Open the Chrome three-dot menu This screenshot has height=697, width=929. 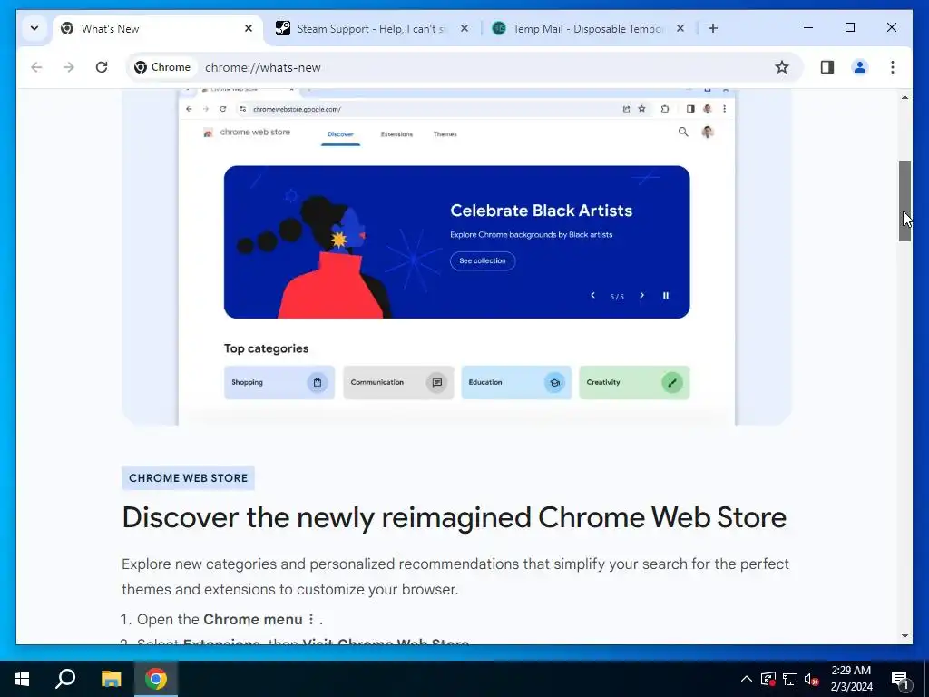point(893,67)
